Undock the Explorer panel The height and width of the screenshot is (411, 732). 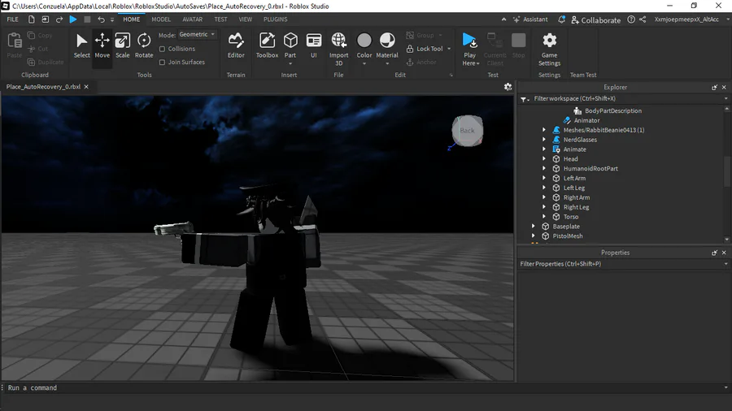(714, 87)
